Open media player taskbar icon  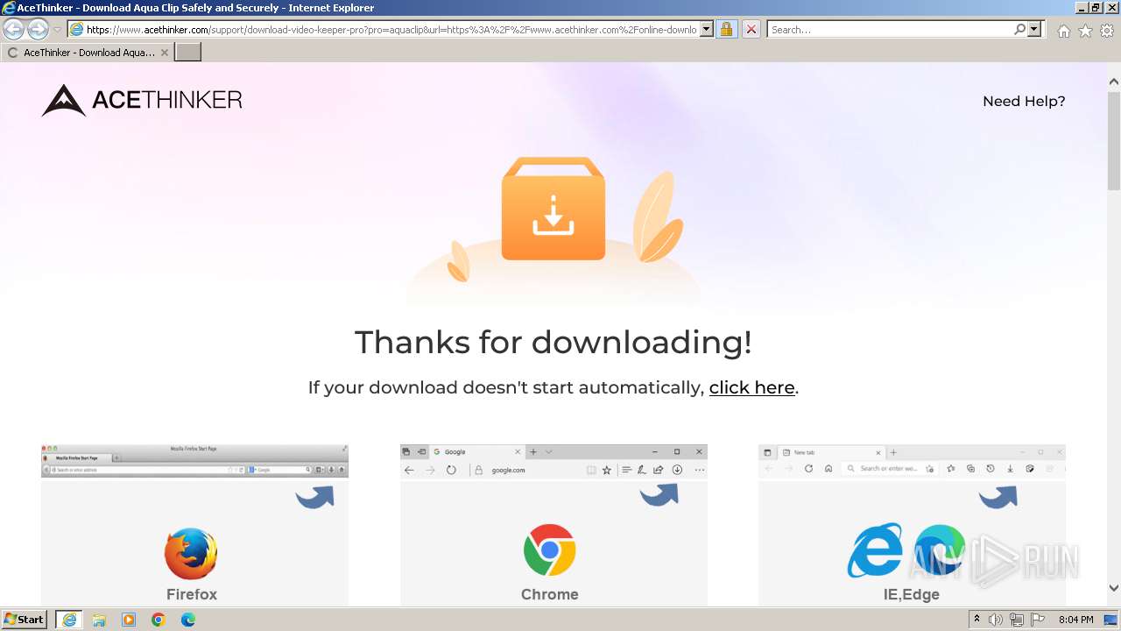pos(129,620)
